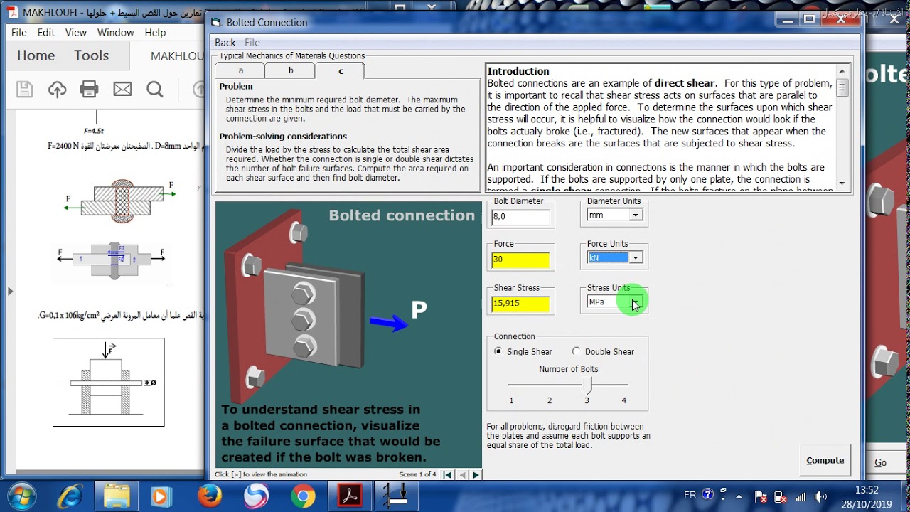The height and width of the screenshot is (512, 910).
Task: Open the Back menu in Bolted Connection
Action: pos(225,43)
